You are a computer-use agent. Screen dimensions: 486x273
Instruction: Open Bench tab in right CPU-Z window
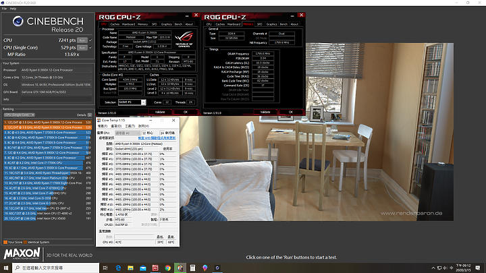(283, 24)
